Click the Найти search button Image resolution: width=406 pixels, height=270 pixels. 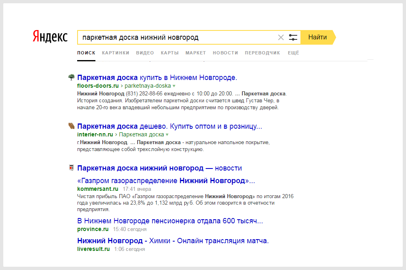point(318,37)
